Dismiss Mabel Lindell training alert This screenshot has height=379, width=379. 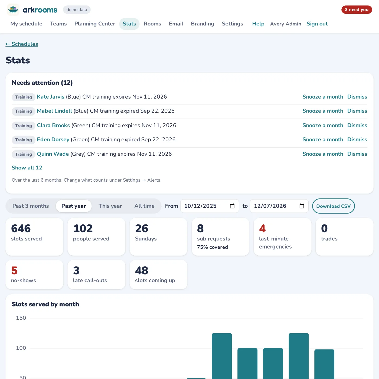357,111
